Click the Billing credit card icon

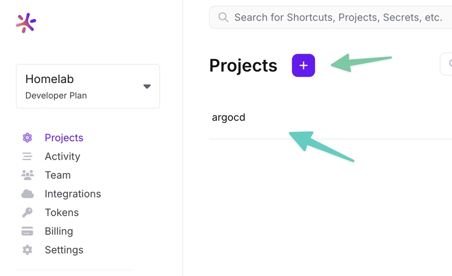27,231
